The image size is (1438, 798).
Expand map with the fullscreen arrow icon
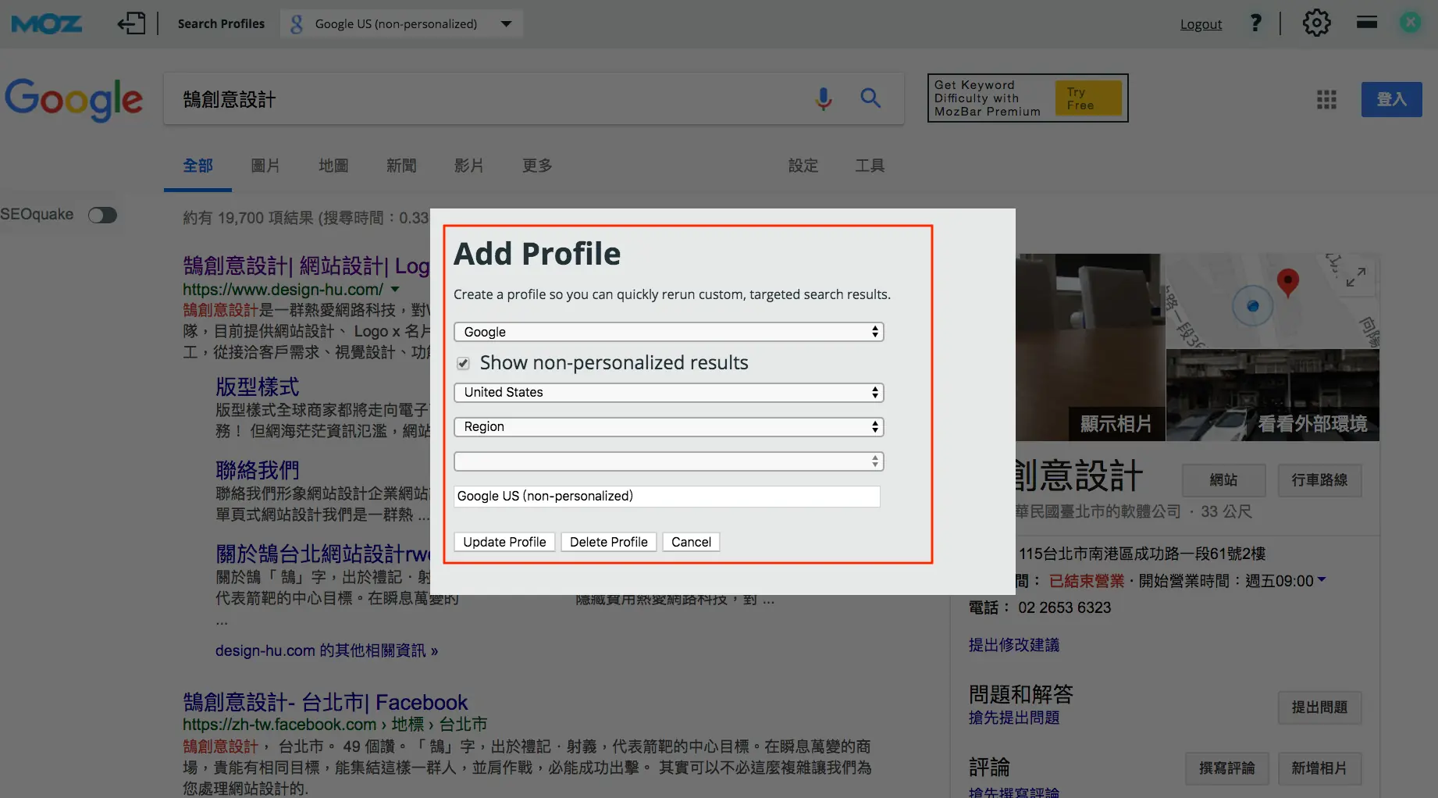click(x=1356, y=276)
